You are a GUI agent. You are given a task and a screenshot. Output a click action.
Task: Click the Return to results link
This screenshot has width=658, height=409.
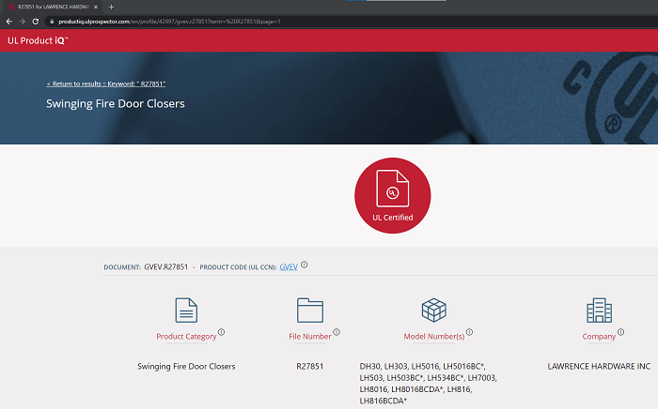pos(106,84)
